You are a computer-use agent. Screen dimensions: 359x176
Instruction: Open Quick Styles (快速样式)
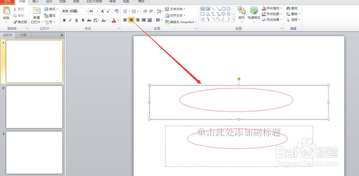click(254, 14)
